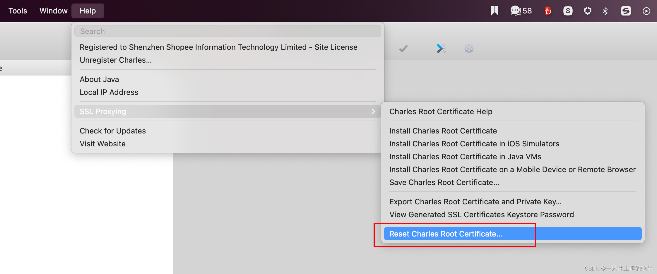Screen dimensions: 657x274
Task: Click the bookmark-shaped menu bar icon
Action: point(495,11)
